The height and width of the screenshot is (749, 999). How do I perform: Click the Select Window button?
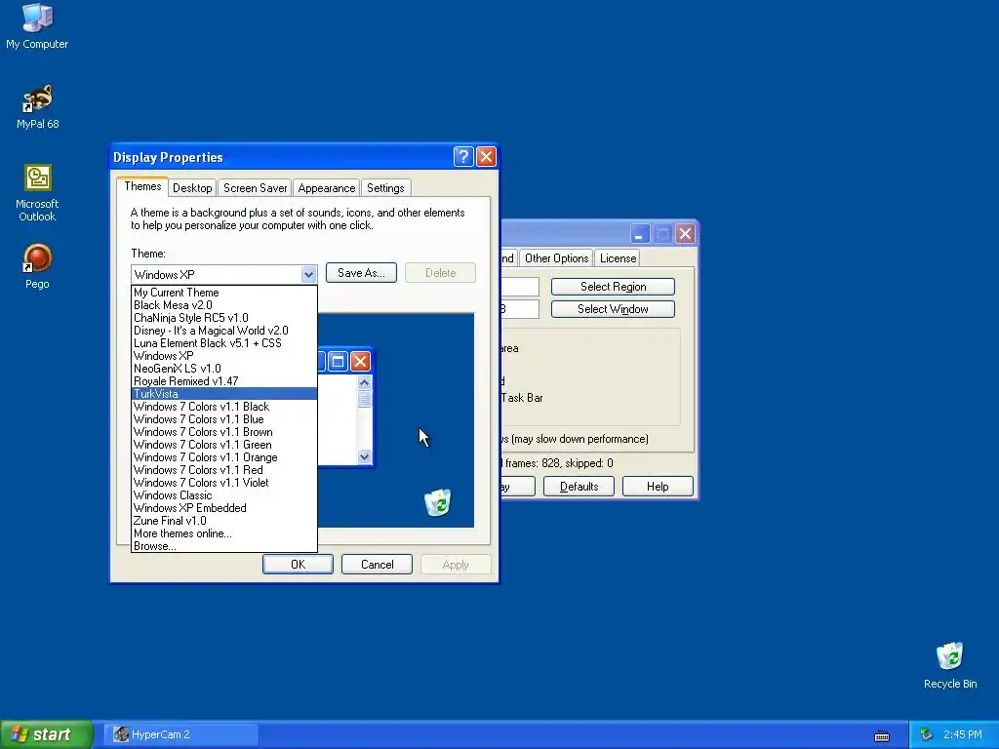(613, 309)
